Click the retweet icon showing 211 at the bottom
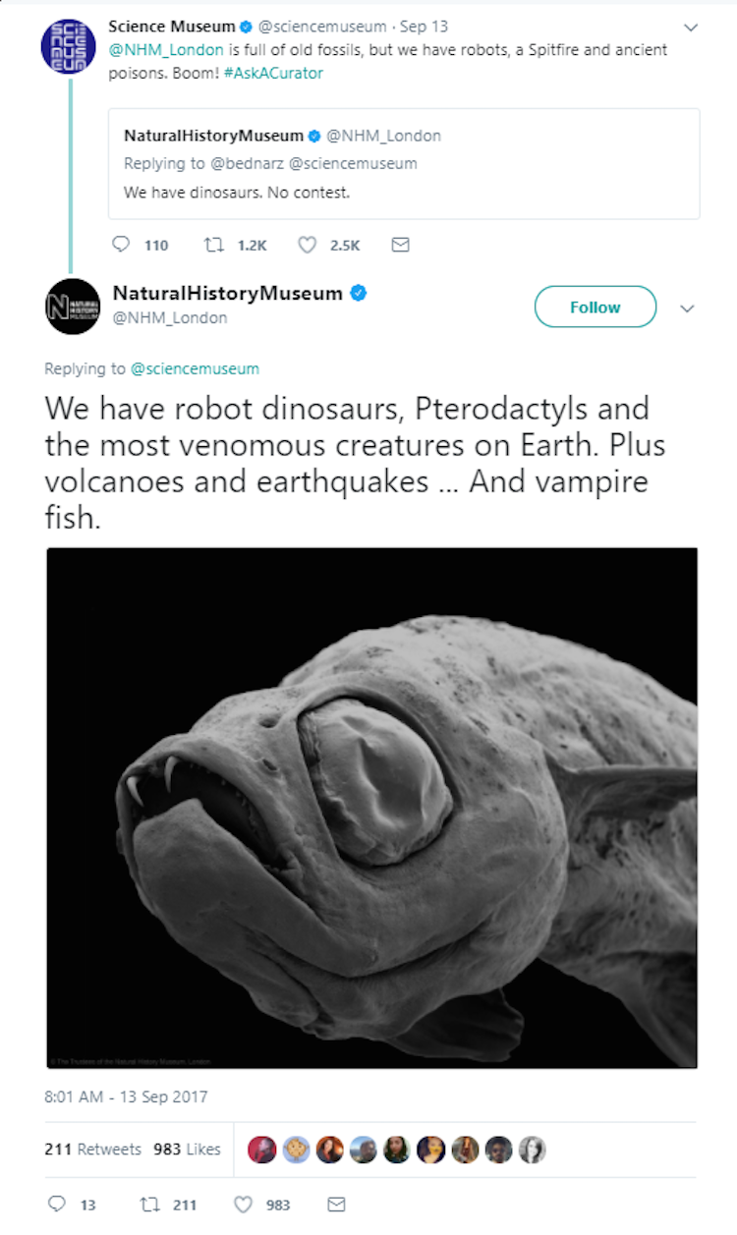The height and width of the screenshot is (1235, 737). coord(149,1205)
